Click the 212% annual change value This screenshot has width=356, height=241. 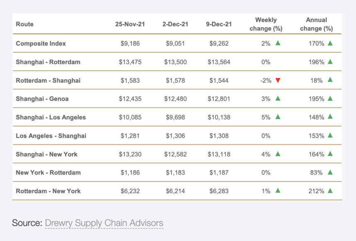click(317, 191)
